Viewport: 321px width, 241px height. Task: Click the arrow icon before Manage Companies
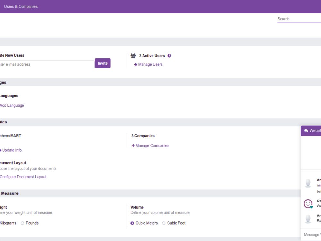133,146
